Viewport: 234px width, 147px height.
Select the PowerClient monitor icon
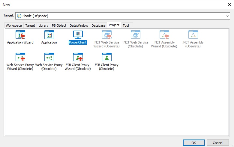(x=78, y=34)
